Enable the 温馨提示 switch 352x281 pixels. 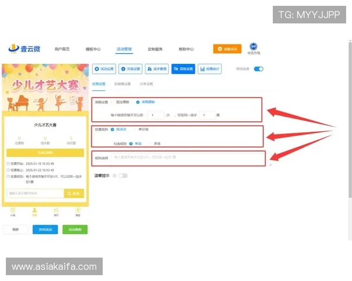coord(123,176)
